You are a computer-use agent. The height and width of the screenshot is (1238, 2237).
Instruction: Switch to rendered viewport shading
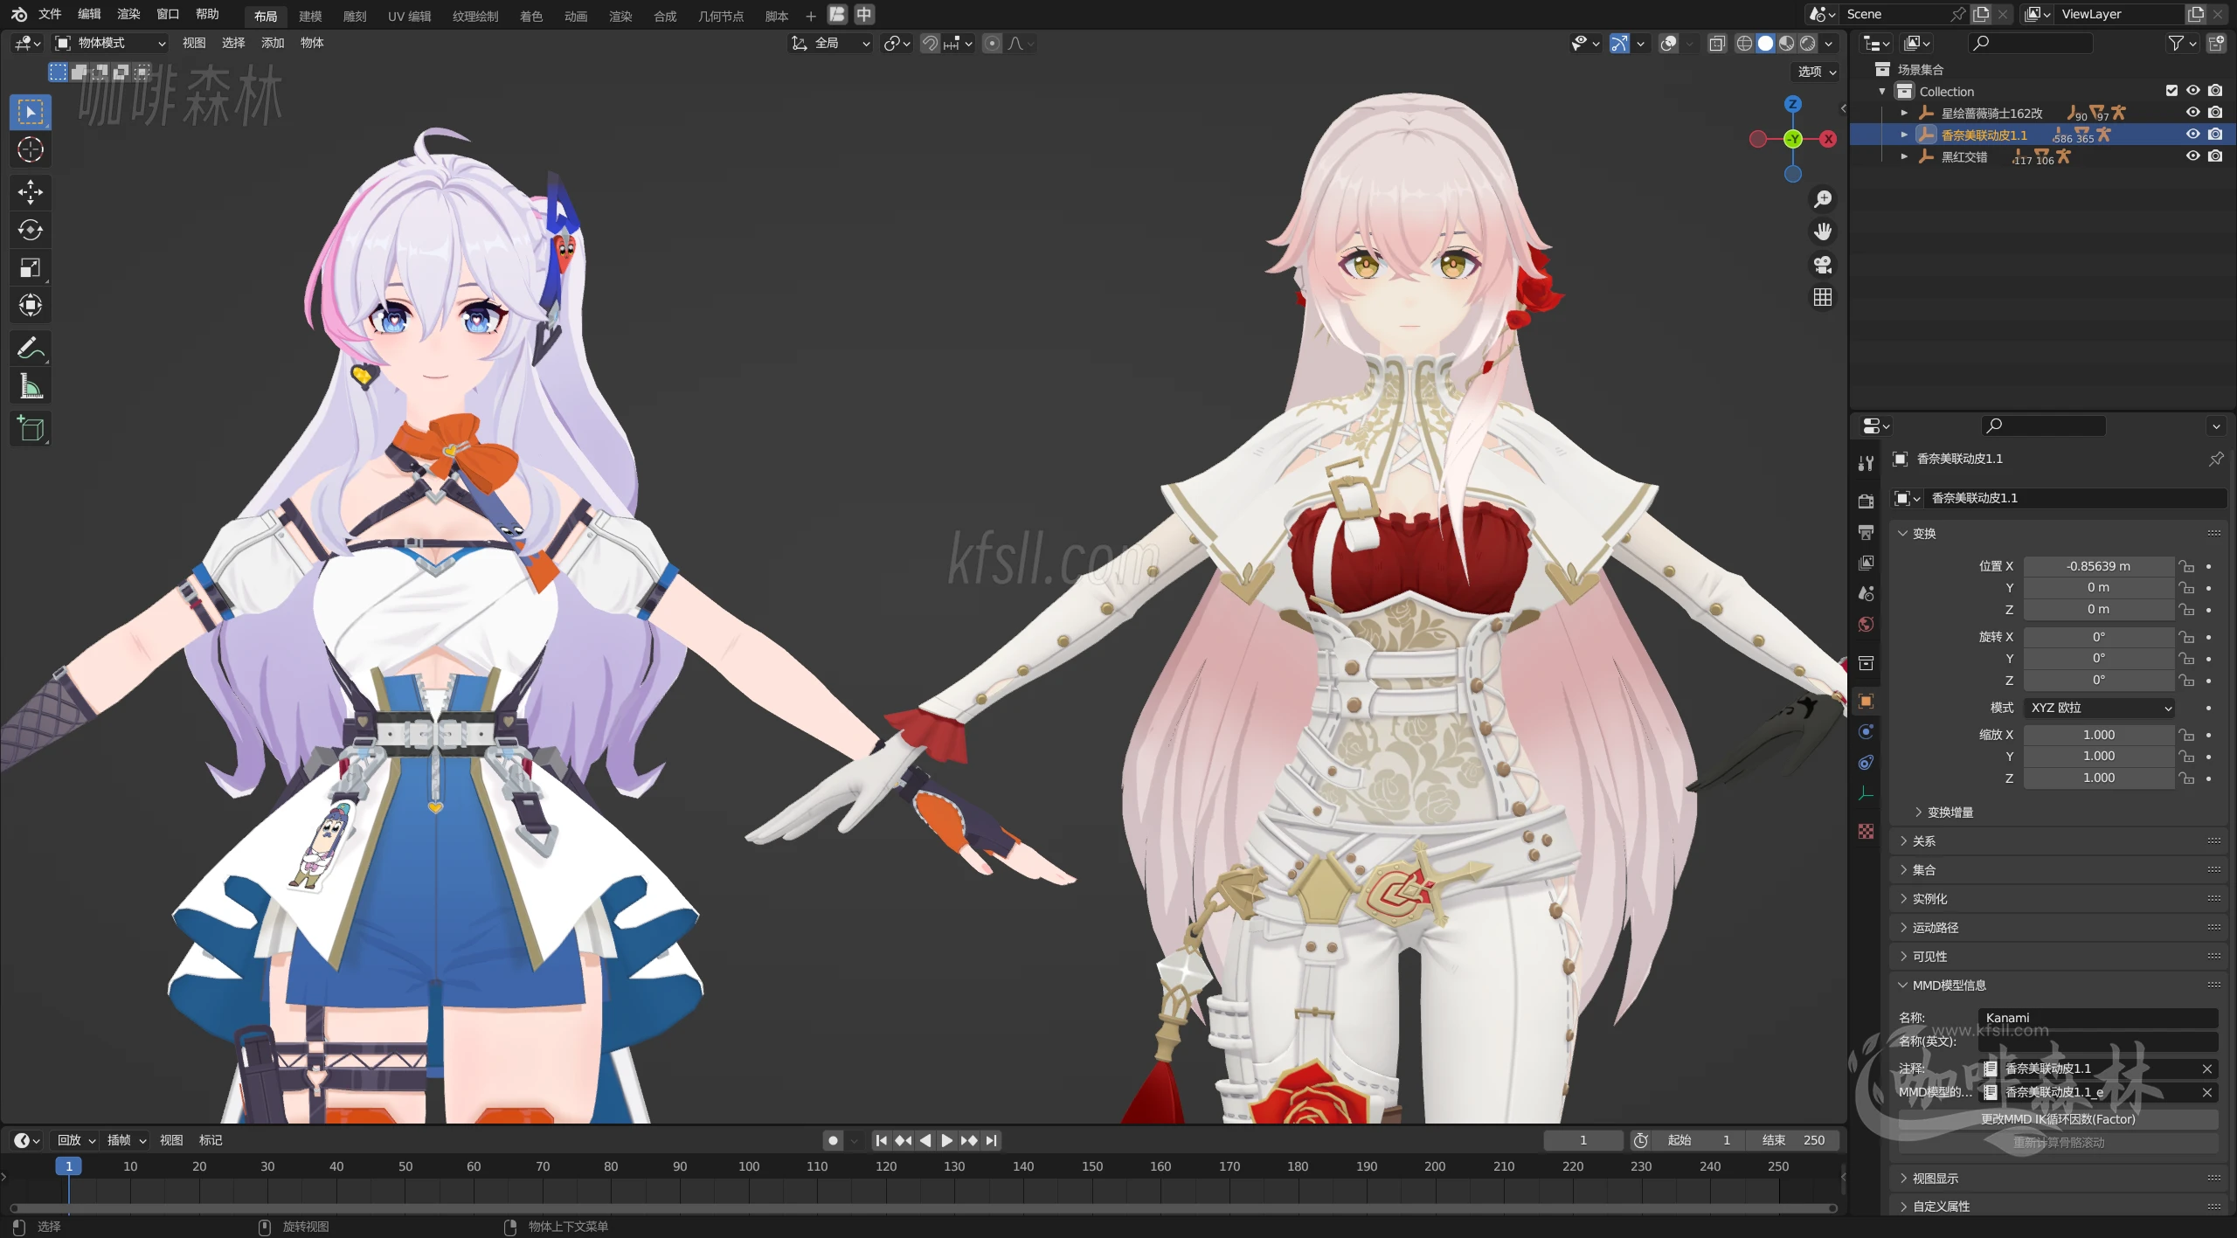coord(1808,43)
